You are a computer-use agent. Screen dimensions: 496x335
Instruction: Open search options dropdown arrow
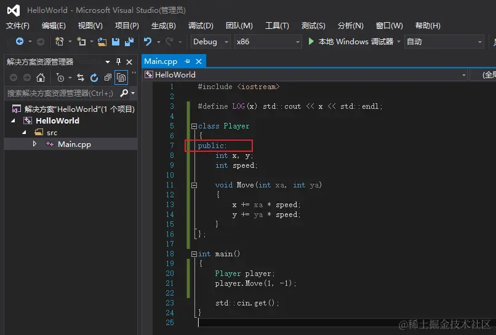(x=133, y=93)
